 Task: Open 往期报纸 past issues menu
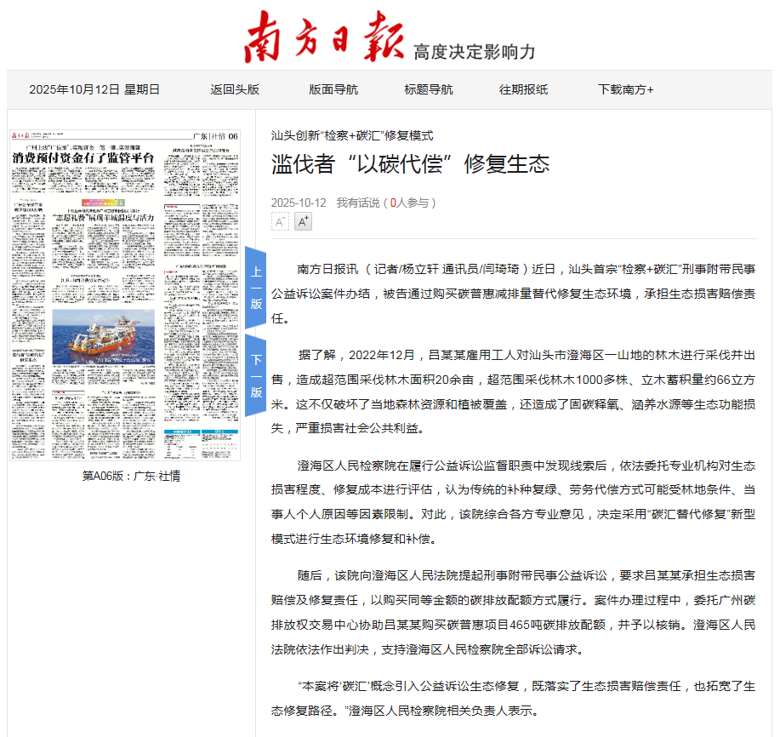click(x=523, y=89)
